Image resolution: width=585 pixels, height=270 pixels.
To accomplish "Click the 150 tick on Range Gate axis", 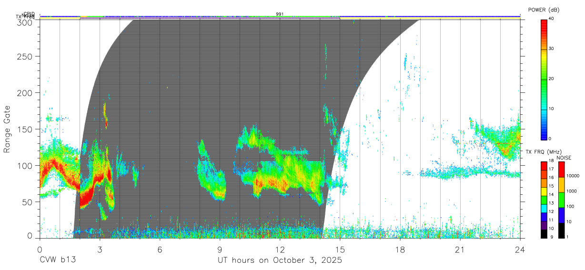I will coord(26,129).
